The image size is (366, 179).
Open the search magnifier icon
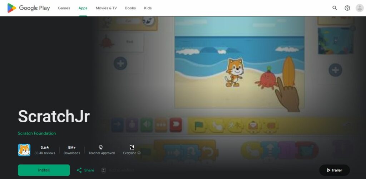(x=335, y=8)
